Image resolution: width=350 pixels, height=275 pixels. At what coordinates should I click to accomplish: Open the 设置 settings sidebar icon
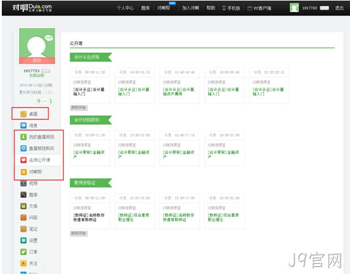click(23, 240)
